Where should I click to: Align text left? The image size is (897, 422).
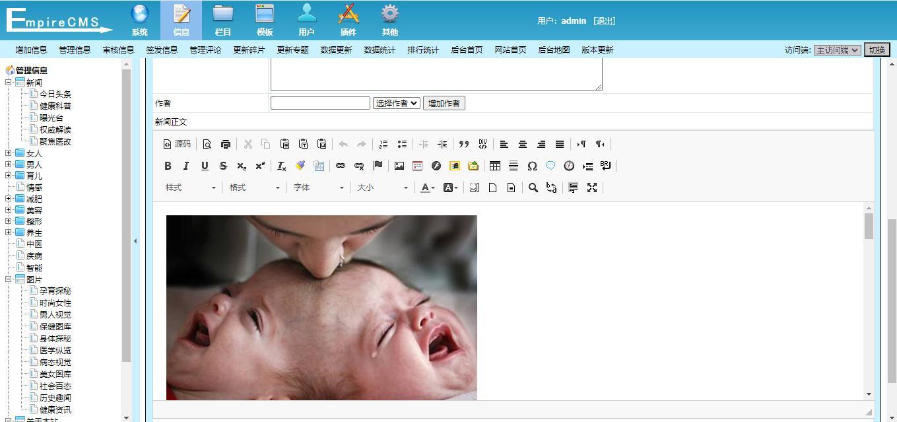pyautogui.click(x=504, y=144)
